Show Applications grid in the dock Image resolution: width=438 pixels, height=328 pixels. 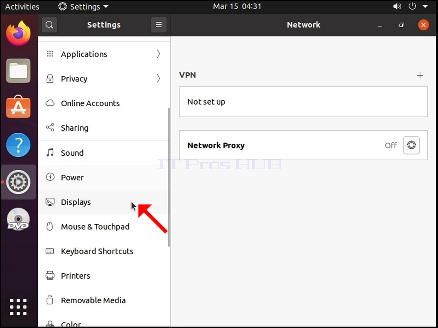point(18,307)
